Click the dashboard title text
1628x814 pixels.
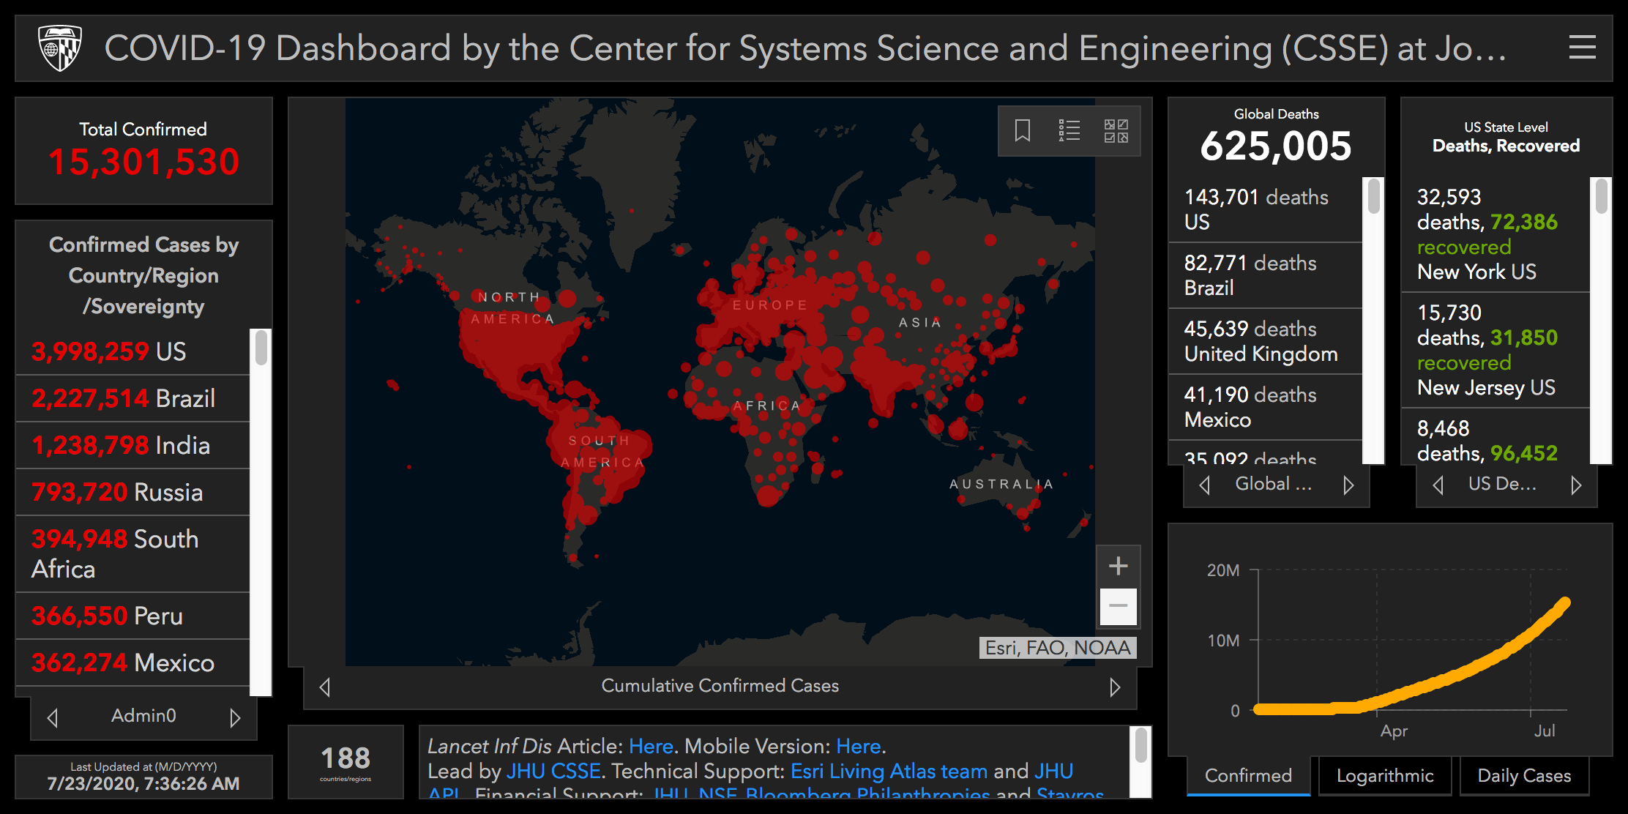click(805, 48)
